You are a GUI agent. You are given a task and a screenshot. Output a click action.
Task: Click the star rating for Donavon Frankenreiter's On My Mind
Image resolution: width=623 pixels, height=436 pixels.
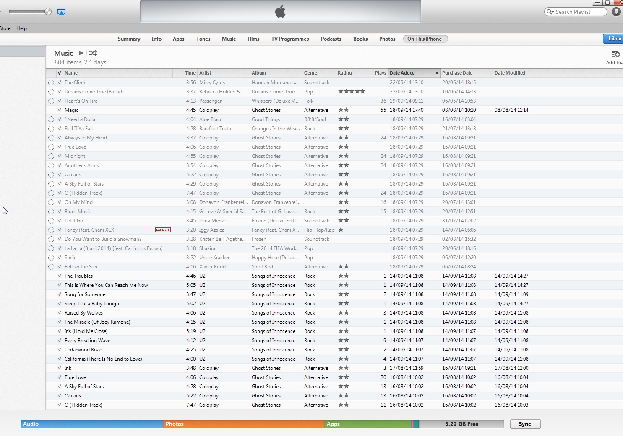pyautogui.click(x=344, y=202)
